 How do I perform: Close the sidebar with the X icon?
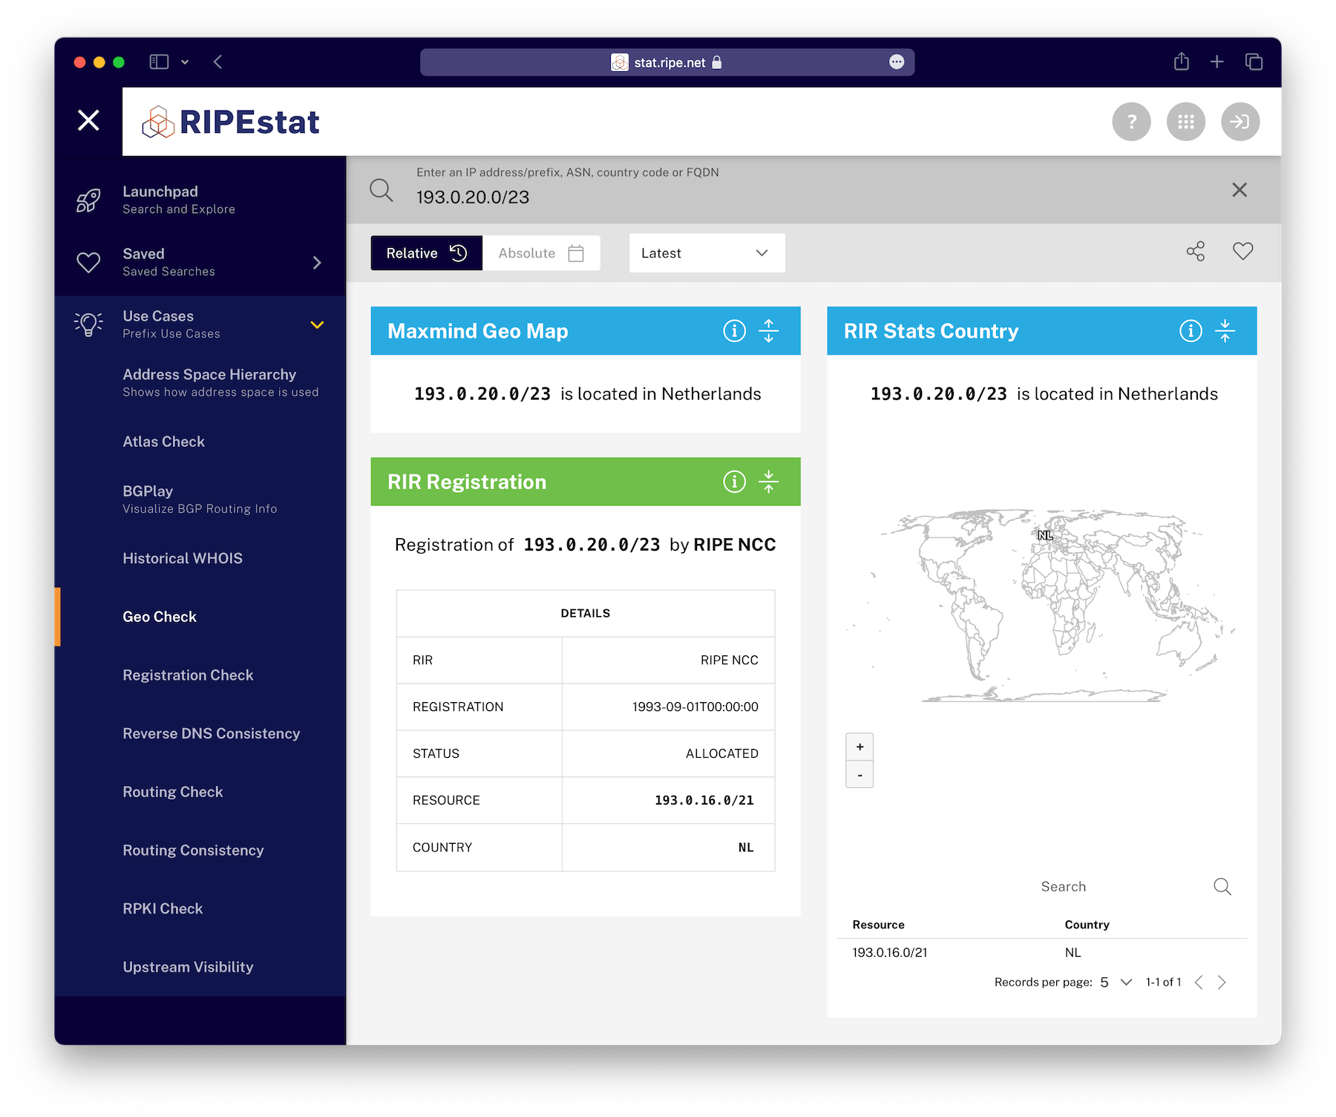coord(88,120)
